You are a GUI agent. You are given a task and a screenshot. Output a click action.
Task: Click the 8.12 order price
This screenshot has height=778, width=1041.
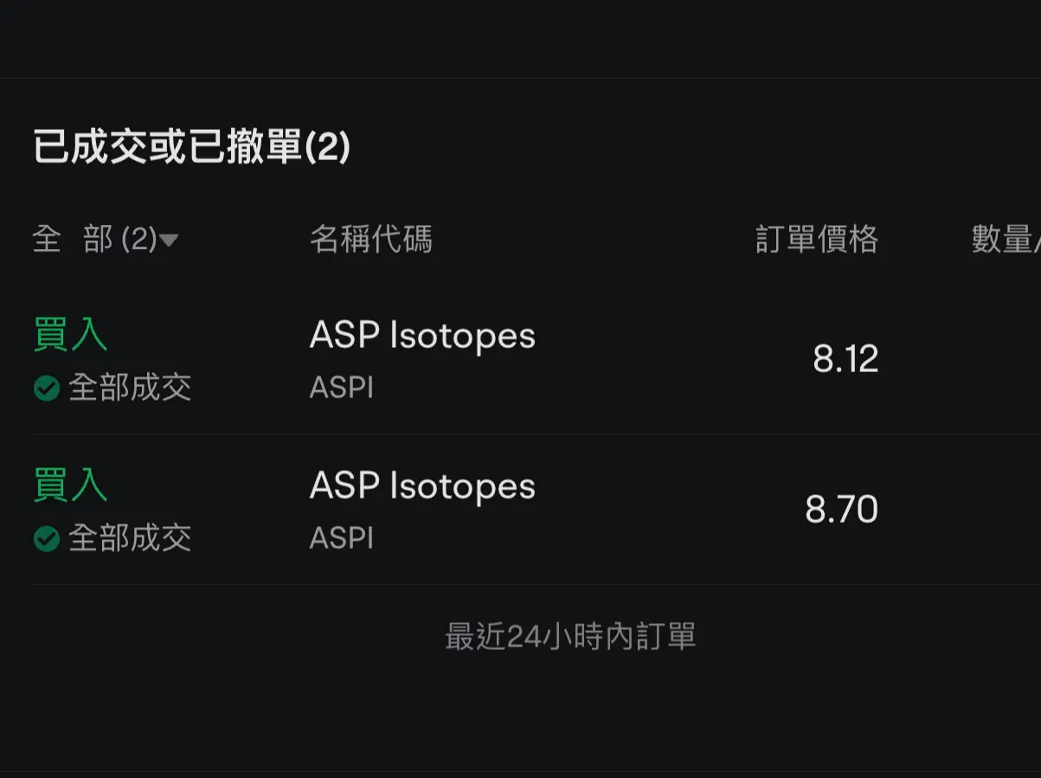pos(845,359)
